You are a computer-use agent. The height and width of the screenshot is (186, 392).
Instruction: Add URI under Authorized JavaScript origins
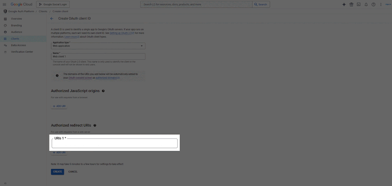coord(59,106)
